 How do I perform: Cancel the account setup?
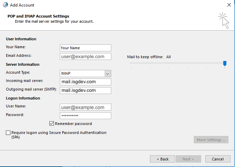pyautogui.click(x=217, y=159)
